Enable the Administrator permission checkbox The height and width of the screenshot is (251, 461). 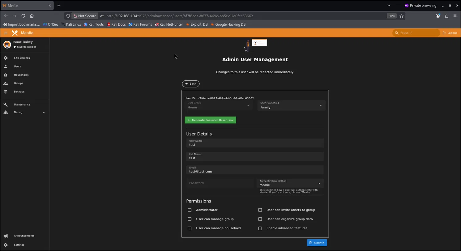click(190, 210)
